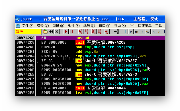Click hex bytes 83C4 04
The width and height of the screenshot is (180, 111).
click(49, 52)
